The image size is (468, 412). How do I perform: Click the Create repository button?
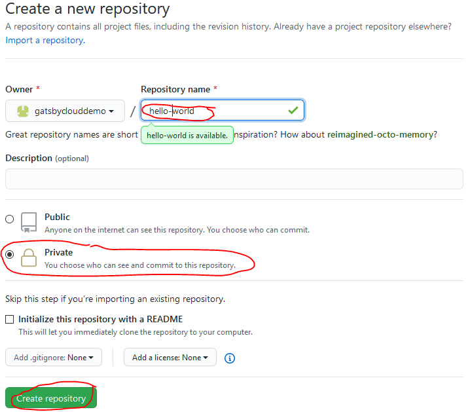point(51,398)
